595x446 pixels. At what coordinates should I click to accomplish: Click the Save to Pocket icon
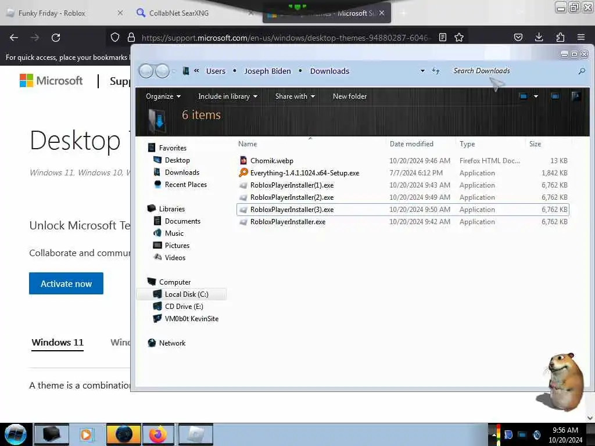(x=518, y=37)
